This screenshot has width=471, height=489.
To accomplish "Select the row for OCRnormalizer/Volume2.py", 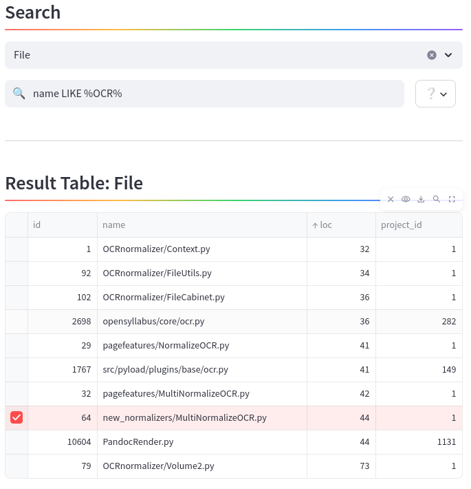I will (17, 466).
